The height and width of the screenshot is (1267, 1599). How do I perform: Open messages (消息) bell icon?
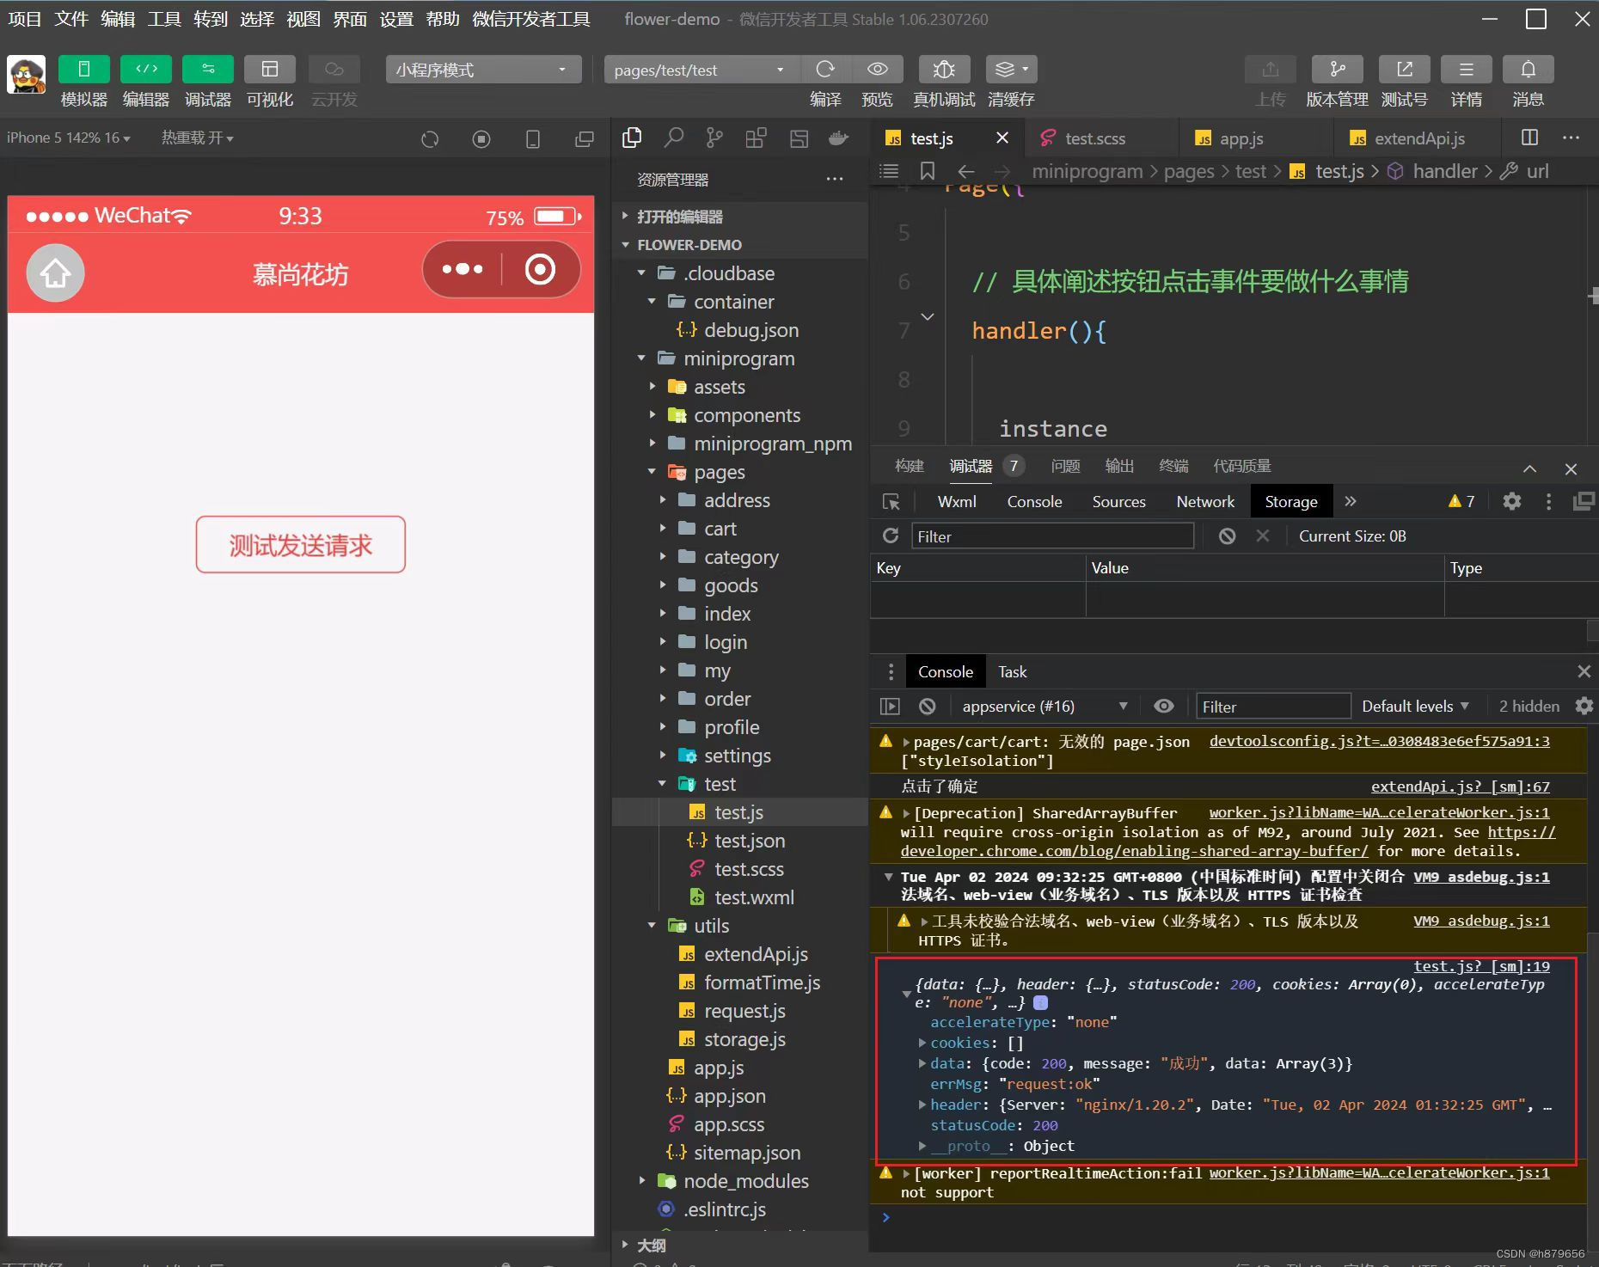(1528, 70)
